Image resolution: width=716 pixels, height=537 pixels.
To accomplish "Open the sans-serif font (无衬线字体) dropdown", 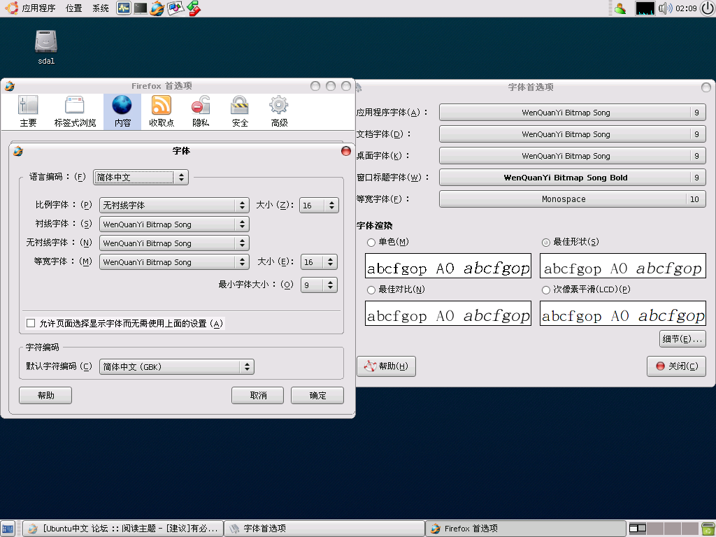I will 174,243.
